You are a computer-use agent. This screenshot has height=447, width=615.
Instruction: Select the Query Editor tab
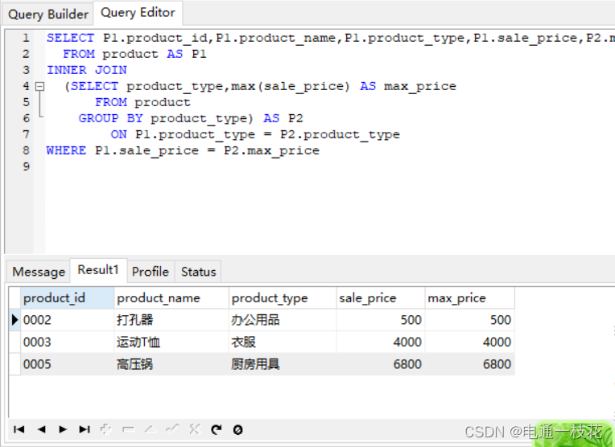(x=138, y=13)
